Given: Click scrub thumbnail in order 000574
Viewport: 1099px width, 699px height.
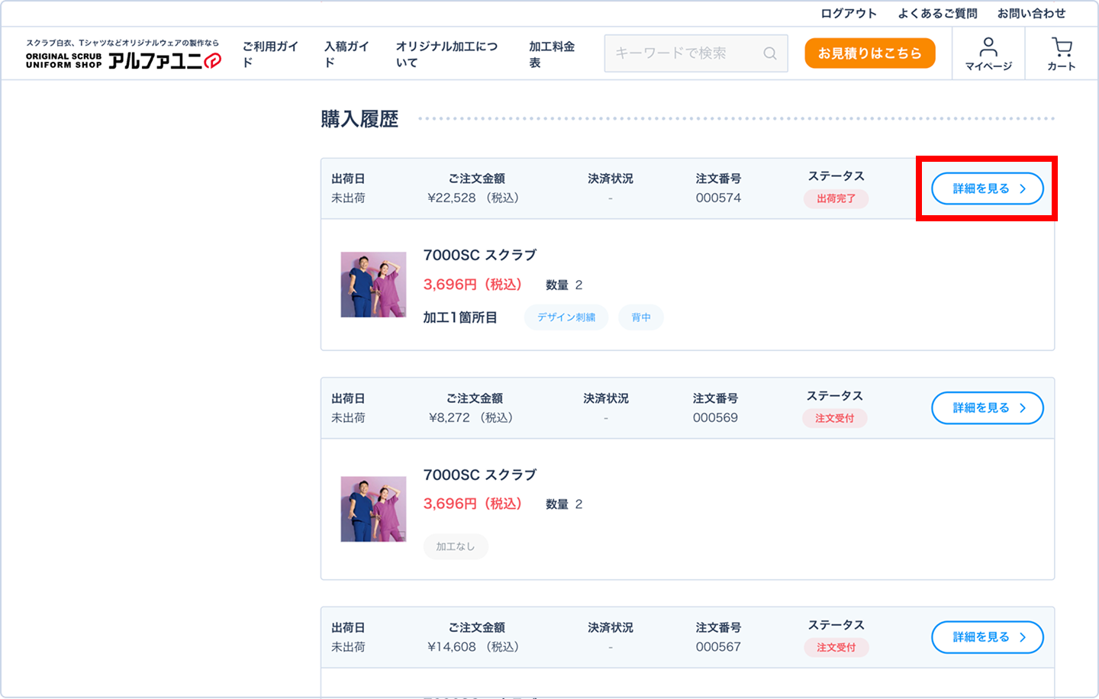Looking at the screenshot, I should coord(373,285).
